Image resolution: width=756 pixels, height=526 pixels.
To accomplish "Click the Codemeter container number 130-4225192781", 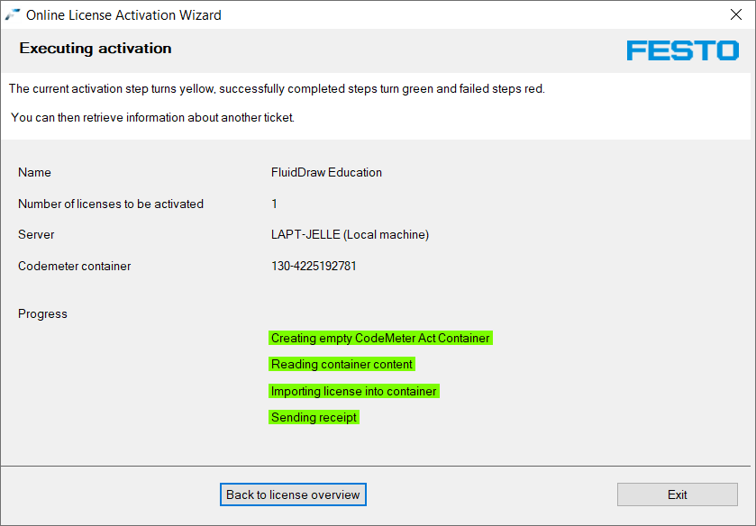I will pyautogui.click(x=314, y=266).
